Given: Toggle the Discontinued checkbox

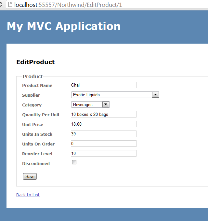Looking at the screenshot, I should pyautogui.click(x=74, y=162).
